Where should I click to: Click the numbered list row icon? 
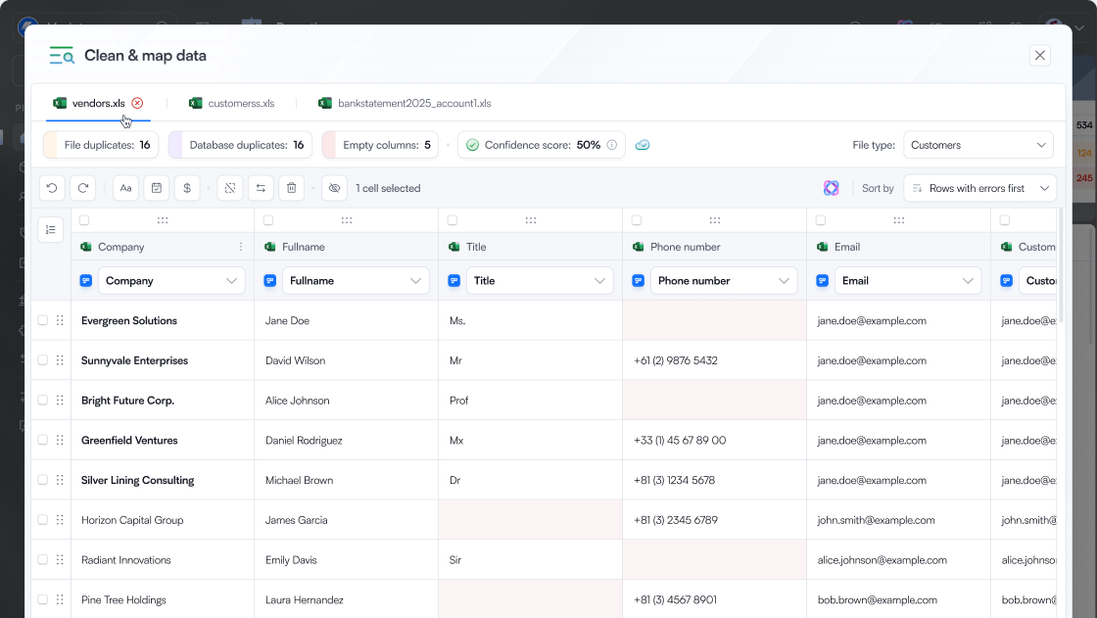click(50, 229)
